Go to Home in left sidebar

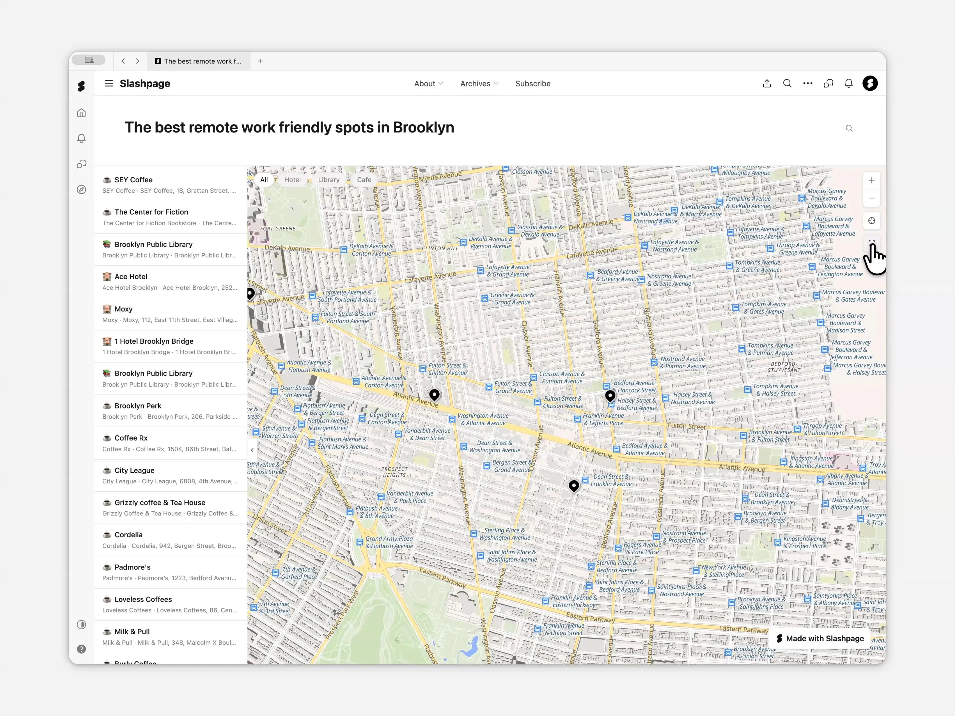click(x=81, y=113)
